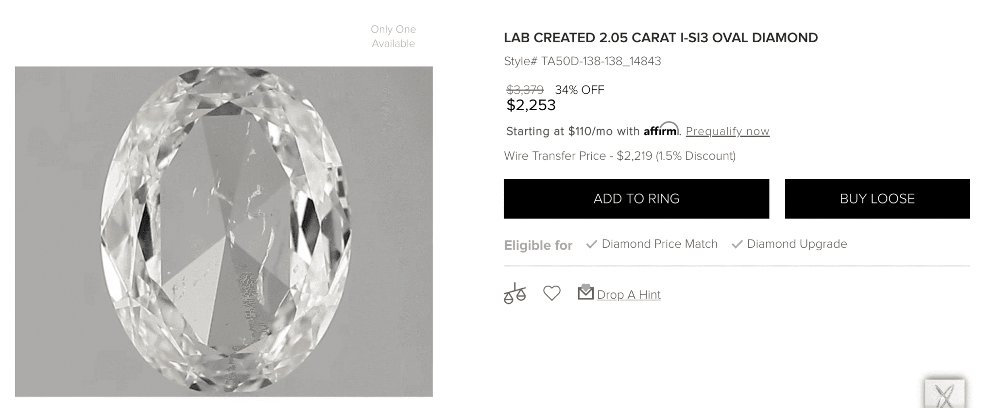Click the Diamond Price Match checkmark

point(591,244)
